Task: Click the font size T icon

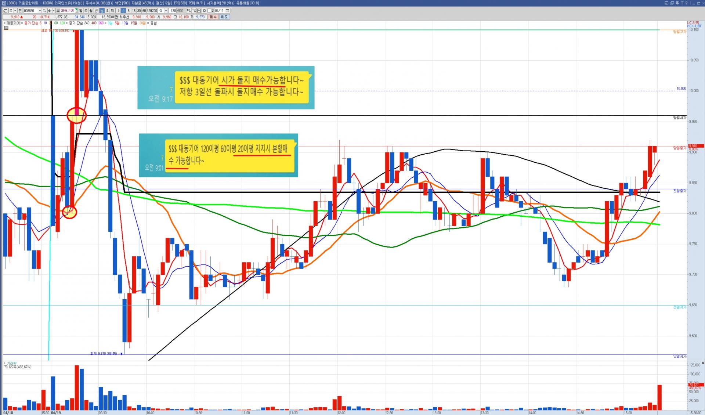Action: click(682, 3)
